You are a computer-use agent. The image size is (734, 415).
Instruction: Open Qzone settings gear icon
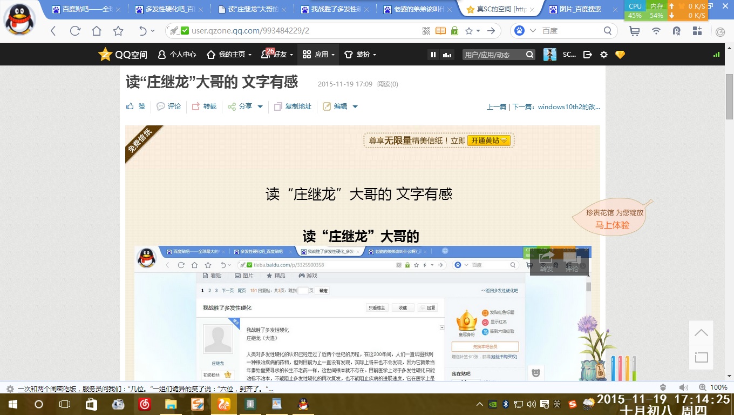click(603, 55)
